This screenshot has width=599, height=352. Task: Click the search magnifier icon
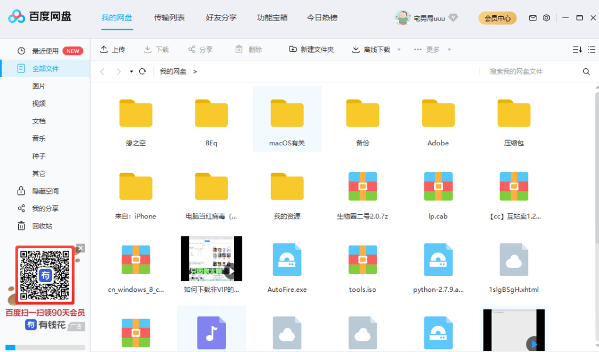tap(586, 71)
